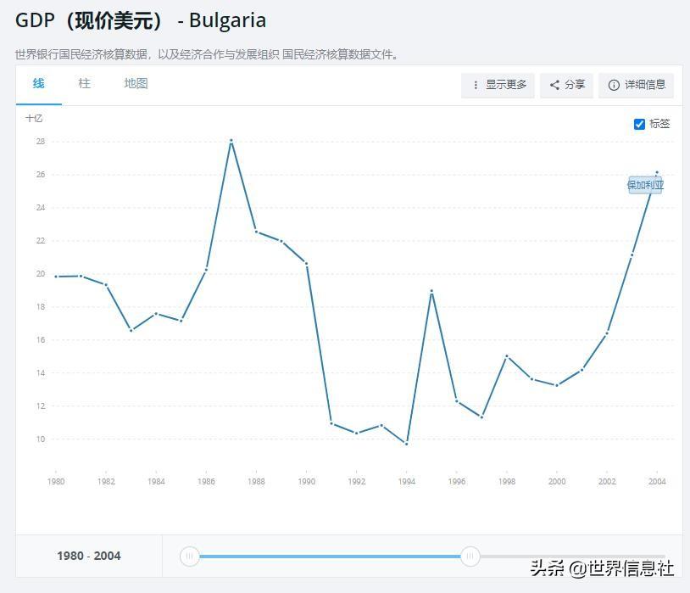Open 详细信息 details button

pyautogui.click(x=636, y=85)
